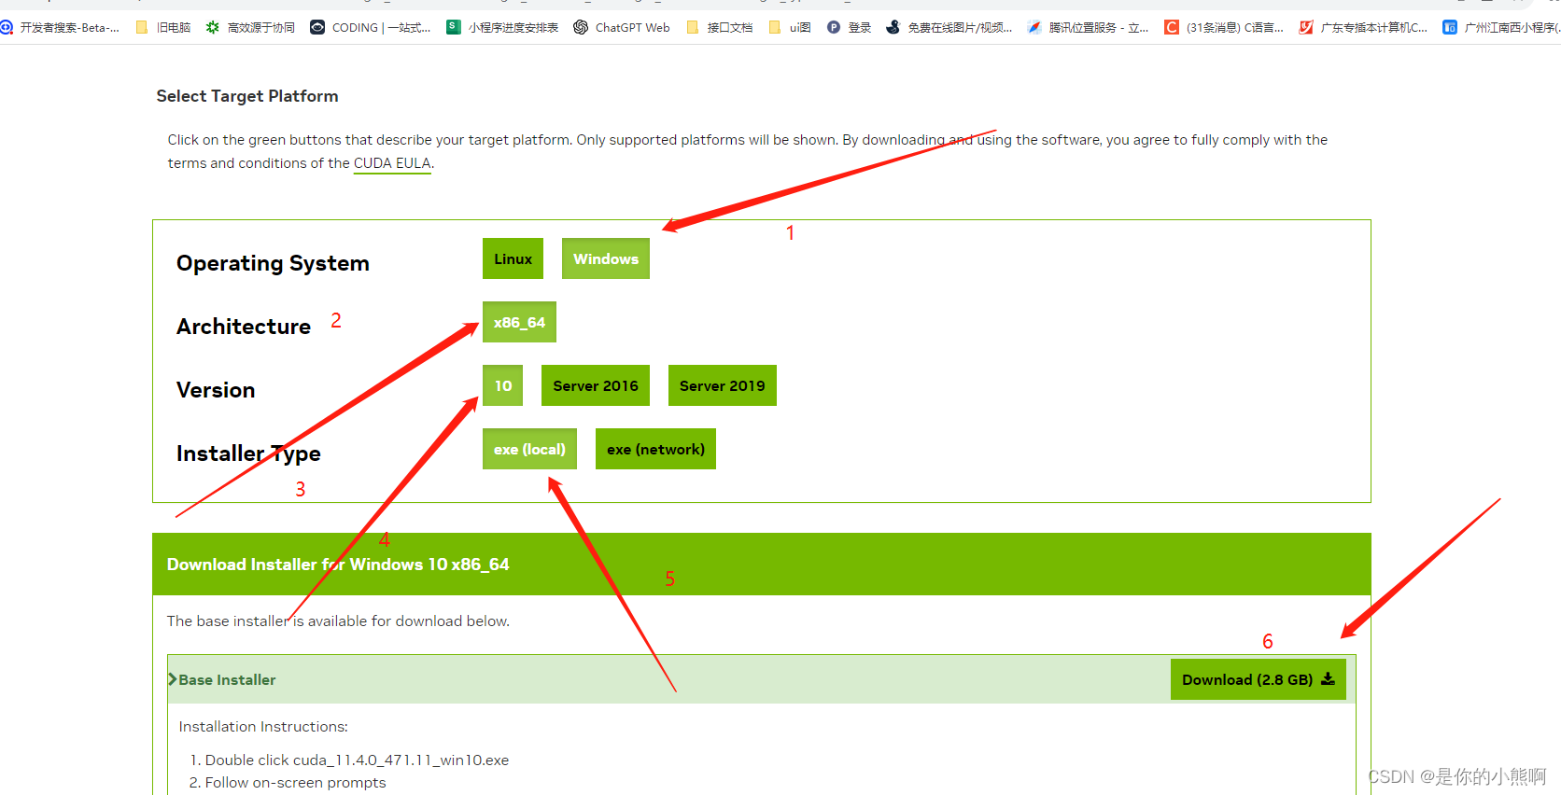This screenshot has width=1561, height=795.
Task: Open the CODING bookmark
Action: tap(371, 28)
